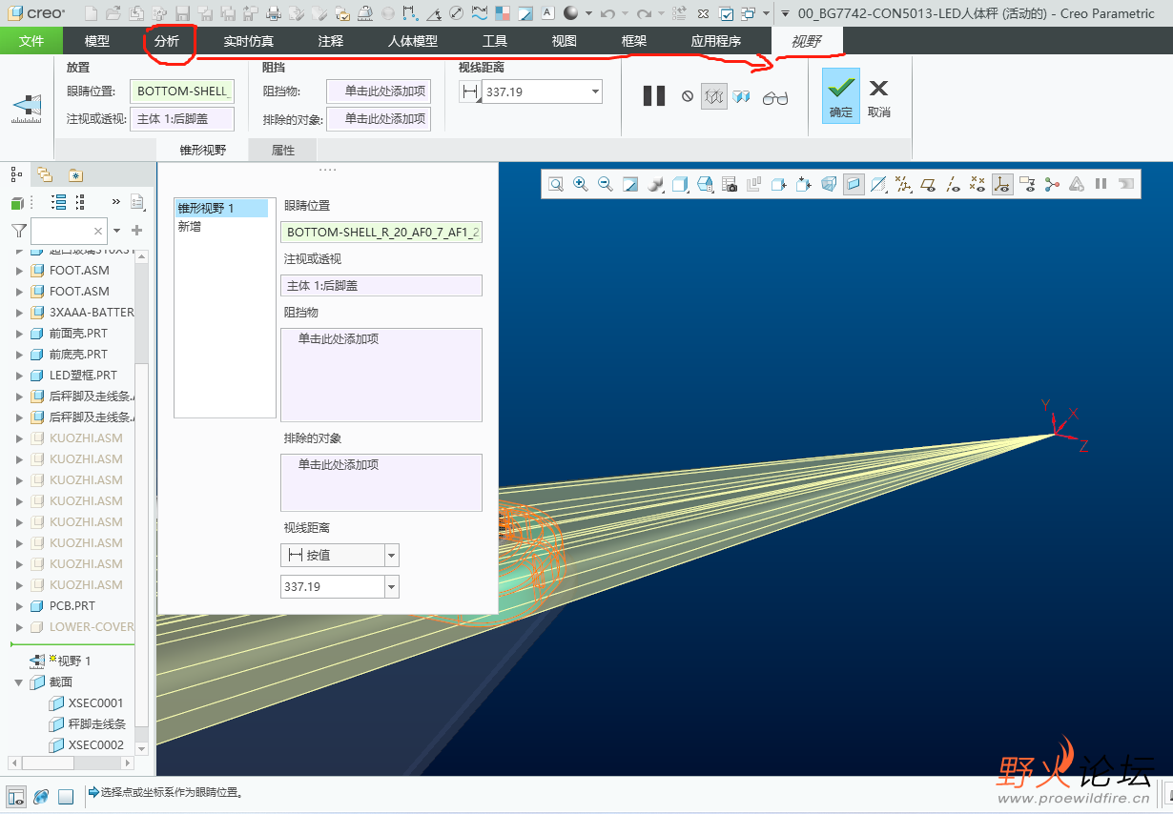1173x814 pixels.
Task: Click the Undo arrow in quick access toolbar
Action: click(607, 13)
